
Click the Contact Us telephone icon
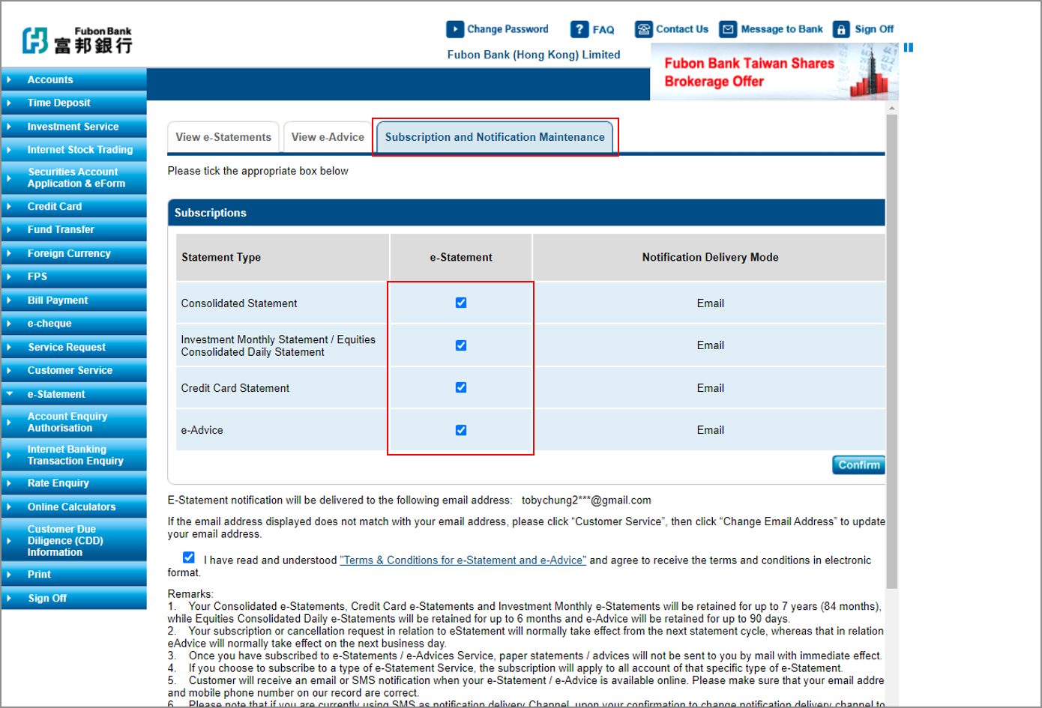tap(644, 29)
